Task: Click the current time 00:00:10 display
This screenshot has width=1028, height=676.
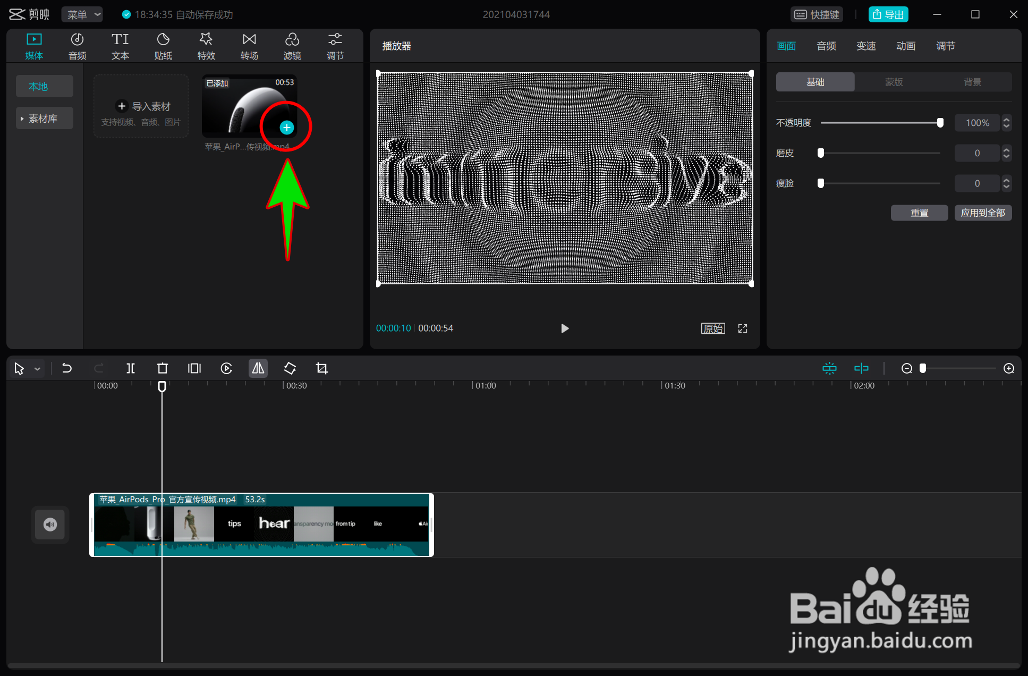Action: (394, 328)
